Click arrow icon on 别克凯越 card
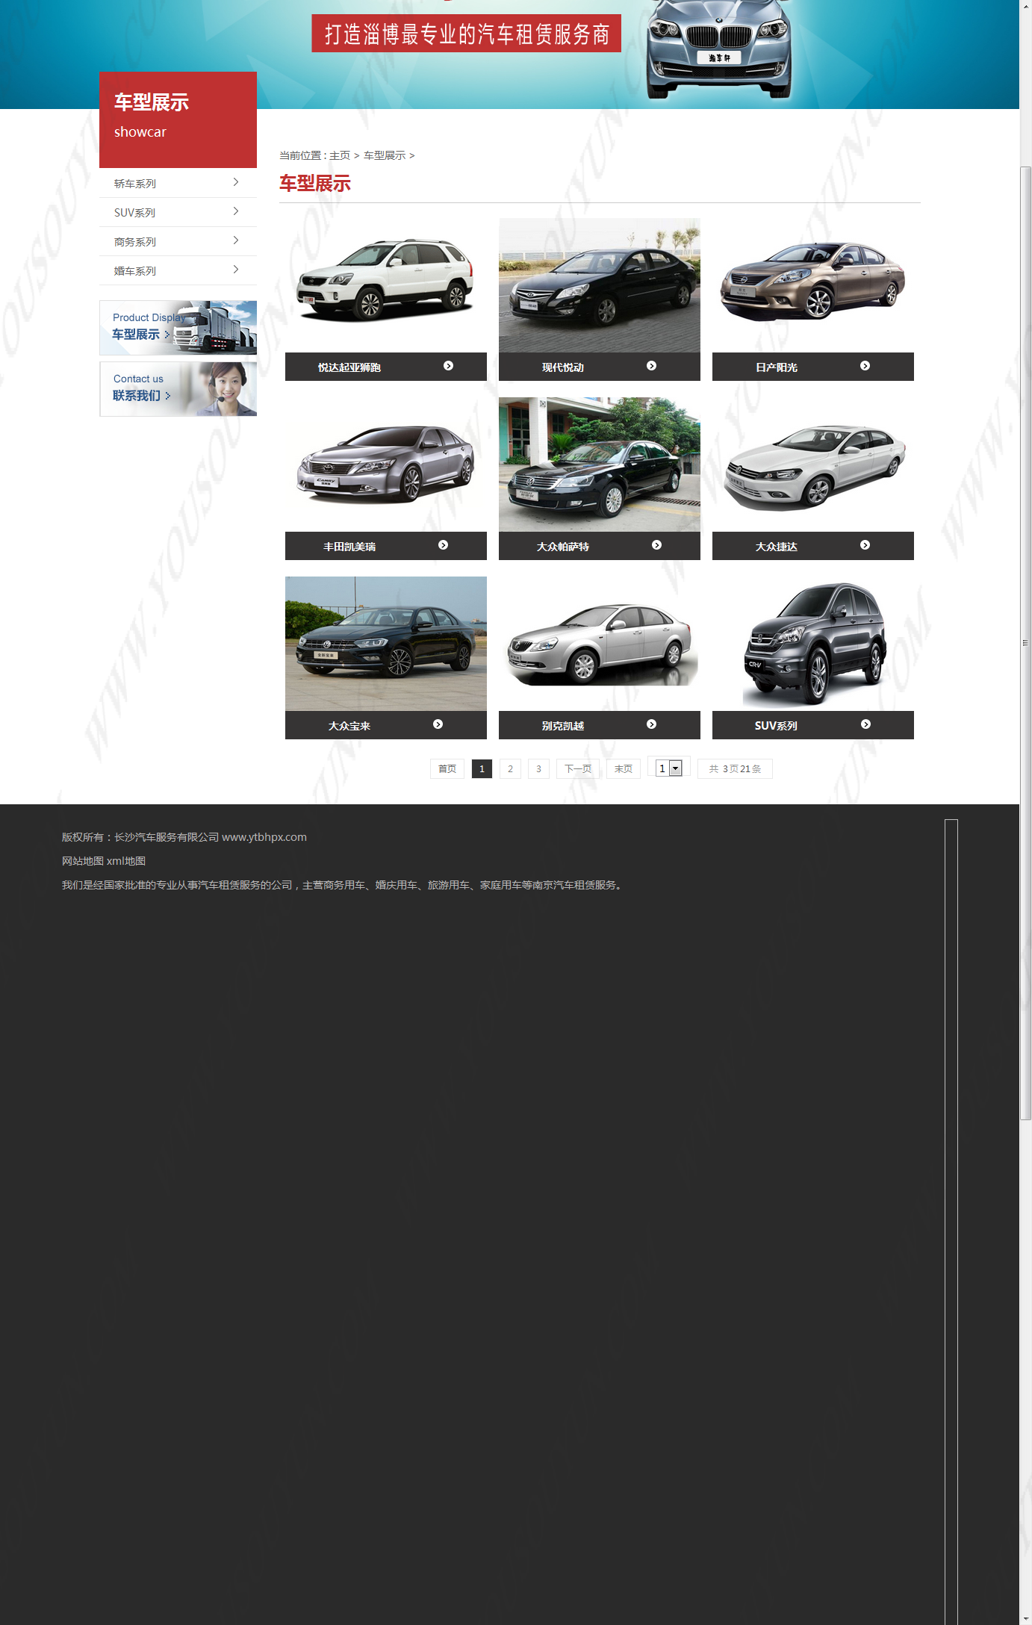The width and height of the screenshot is (1032, 1625). 651,724
